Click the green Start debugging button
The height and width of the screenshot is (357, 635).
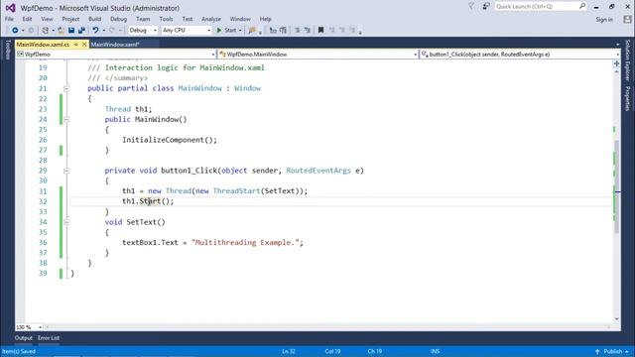coord(226,31)
